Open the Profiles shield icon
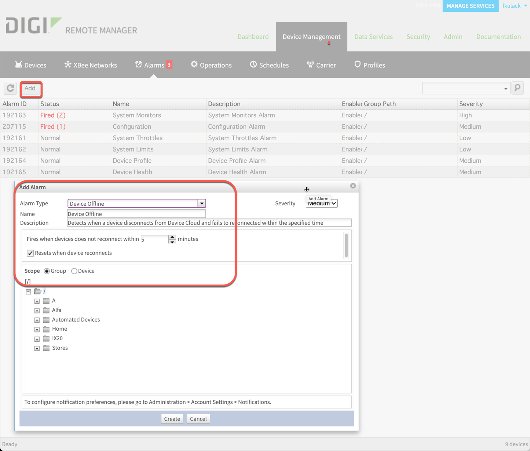Screen dimensions: 530x451 pos(357,64)
